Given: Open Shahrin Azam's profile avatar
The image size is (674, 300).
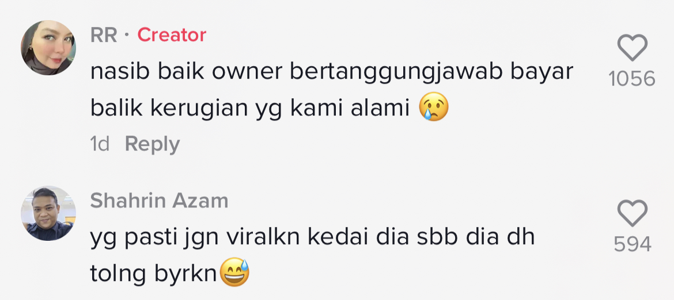Looking at the screenshot, I should [x=48, y=213].
